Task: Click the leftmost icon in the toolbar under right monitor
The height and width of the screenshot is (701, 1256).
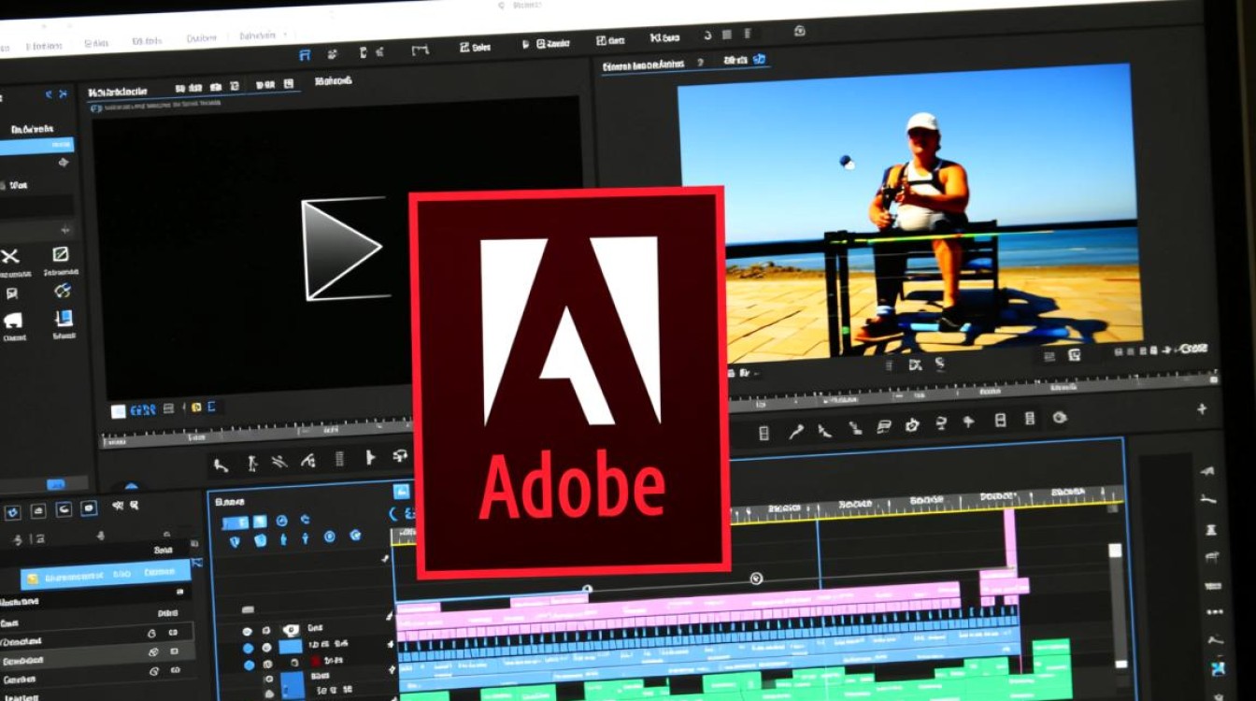Action: click(x=764, y=433)
